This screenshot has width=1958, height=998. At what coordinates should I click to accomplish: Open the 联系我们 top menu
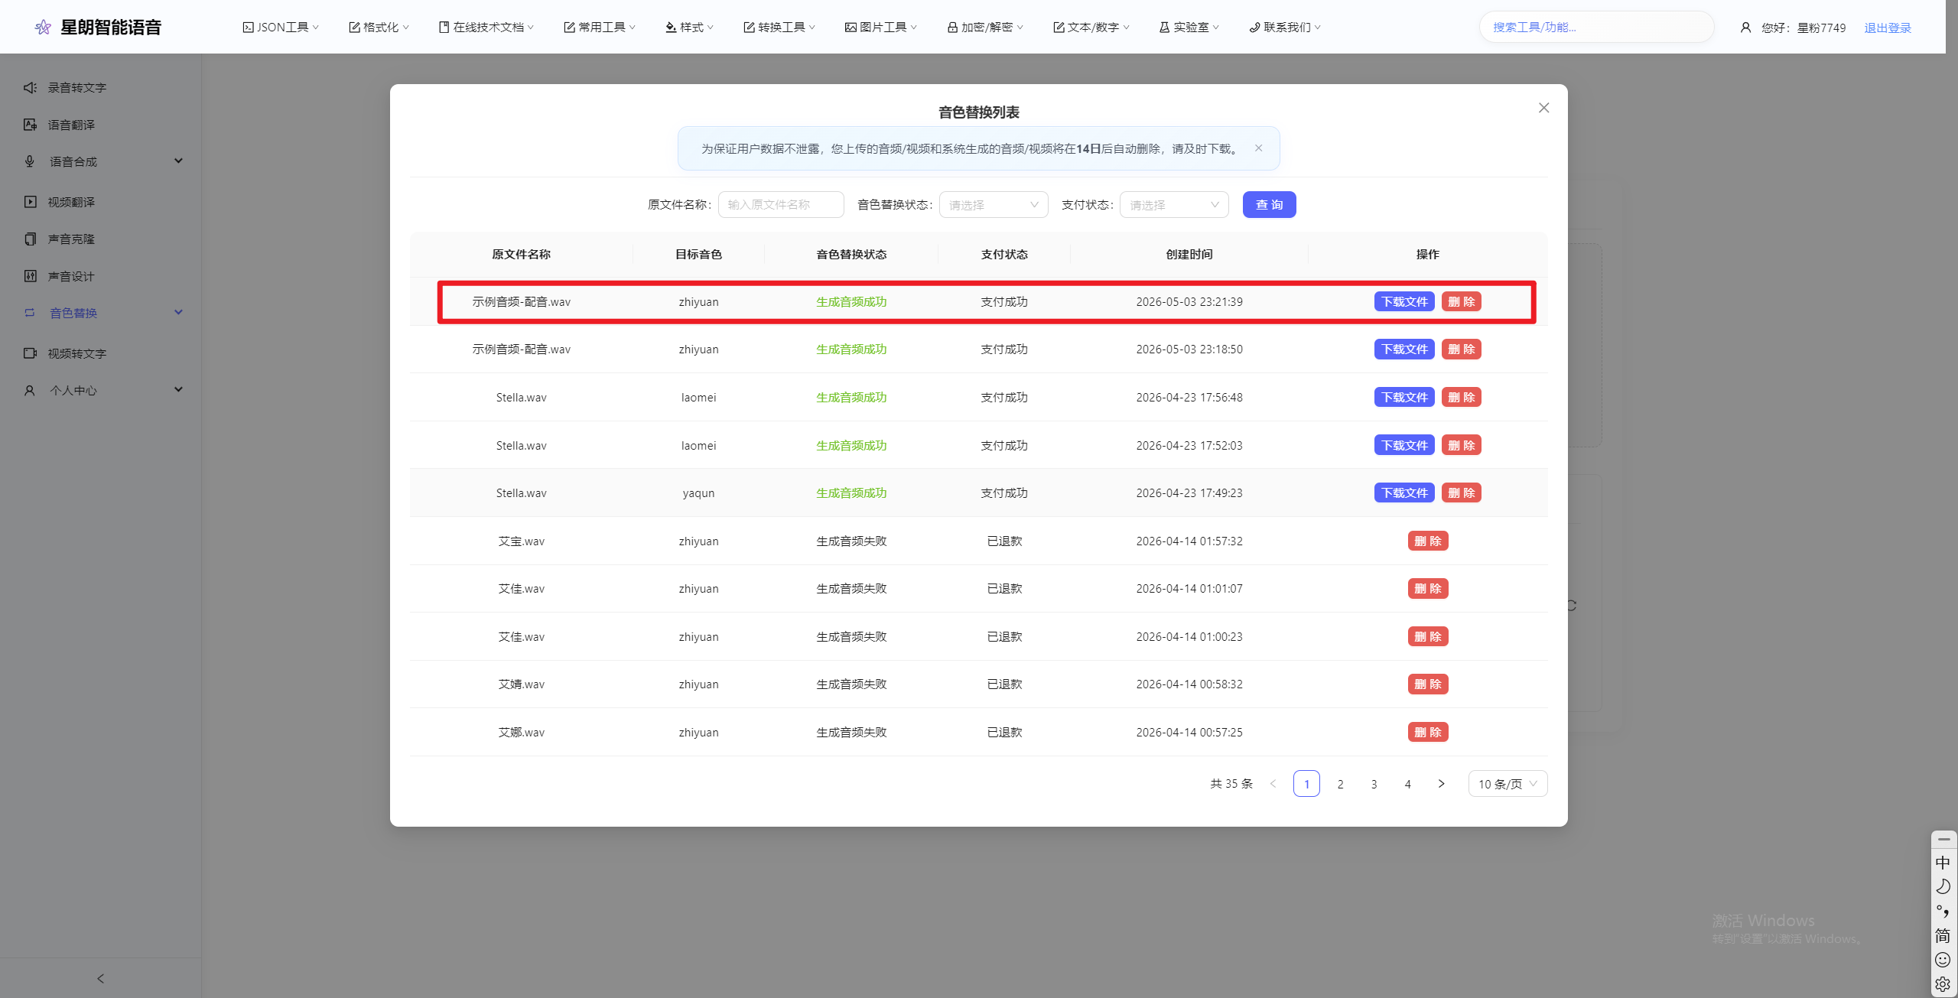point(1285,28)
